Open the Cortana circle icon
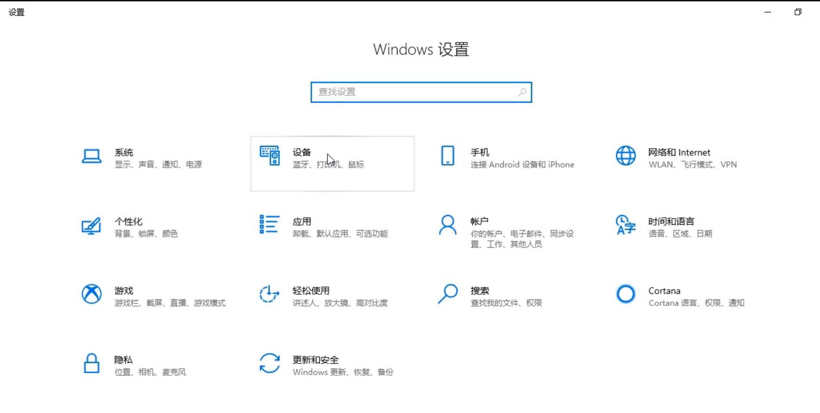The image size is (820, 413). (625, 294)
